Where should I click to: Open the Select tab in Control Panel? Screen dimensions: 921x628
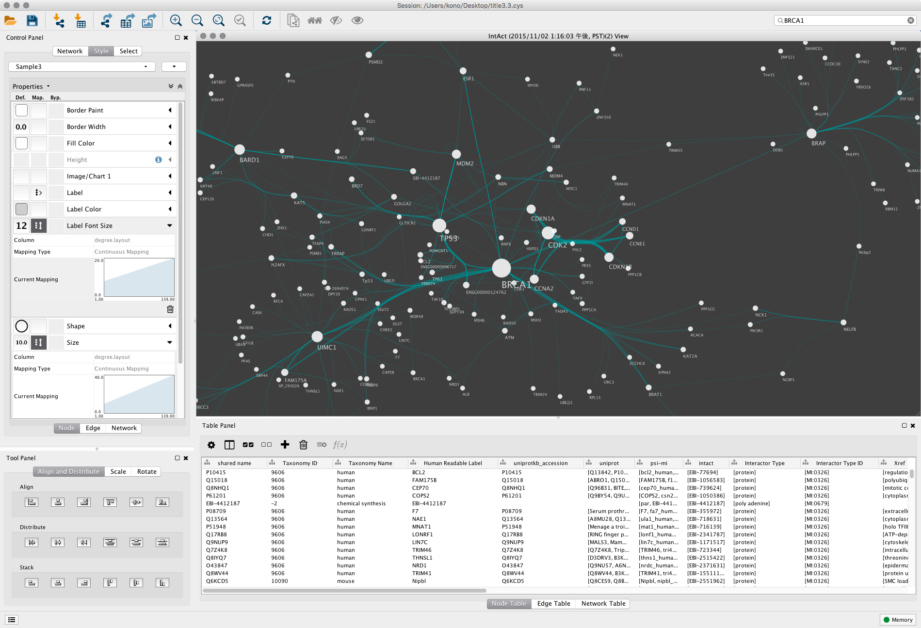coord(128,51)
